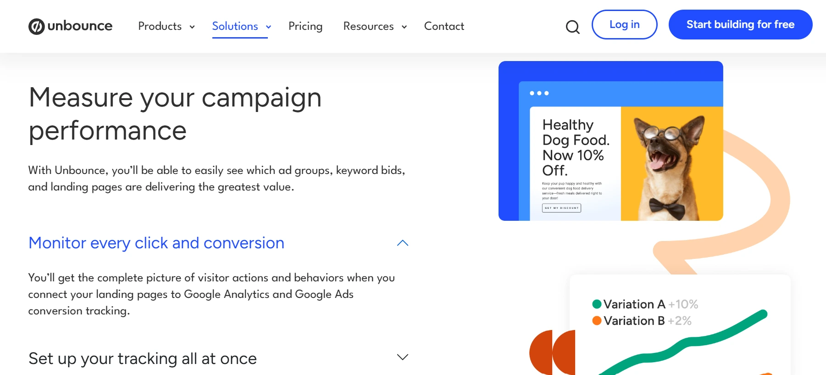Open the search magnifier icon
The image size is (826, 375).
(x=572, y=27)
